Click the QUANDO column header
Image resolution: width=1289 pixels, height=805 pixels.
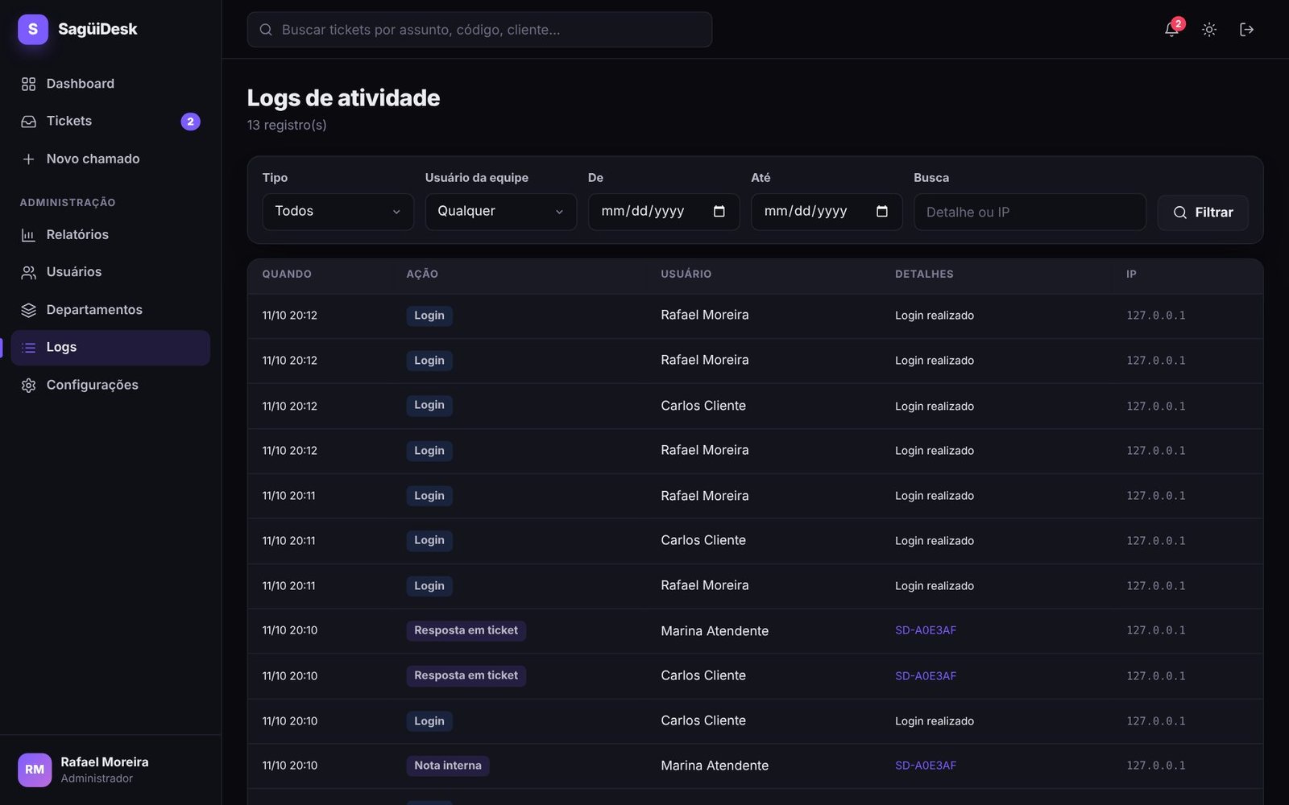tap(287, 275)
